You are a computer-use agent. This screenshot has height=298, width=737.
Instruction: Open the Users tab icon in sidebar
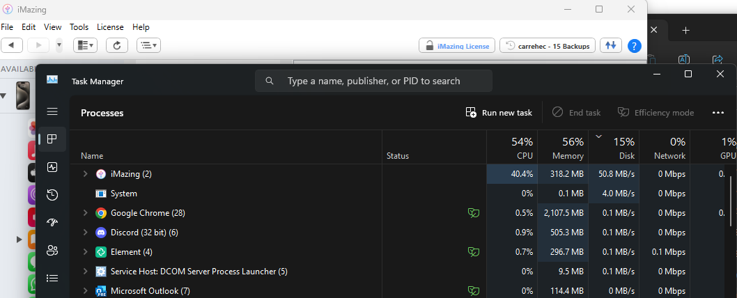(52, 251)
